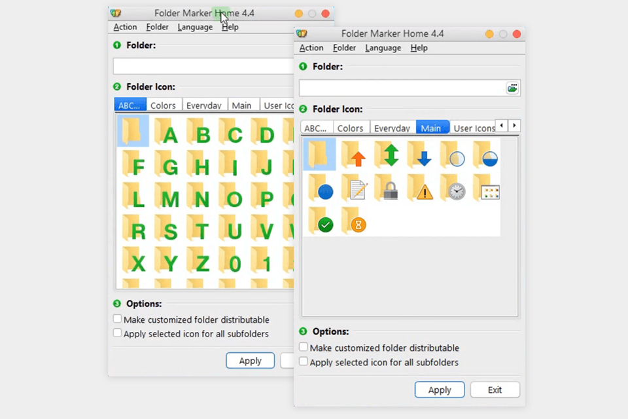Click the letter A folder icon
This screenshot has height=419, width=628.
point(169,134)
